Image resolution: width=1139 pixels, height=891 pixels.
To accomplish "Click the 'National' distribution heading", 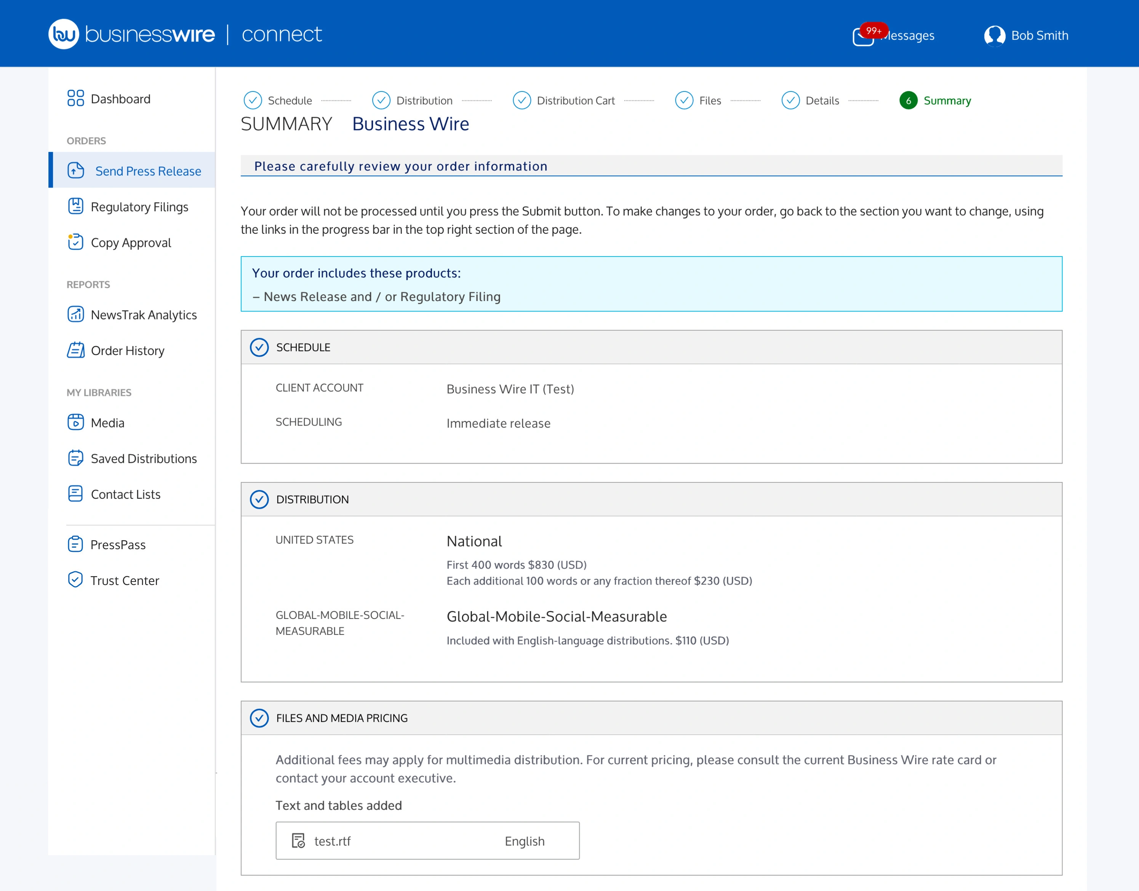I will coord(474,541).
